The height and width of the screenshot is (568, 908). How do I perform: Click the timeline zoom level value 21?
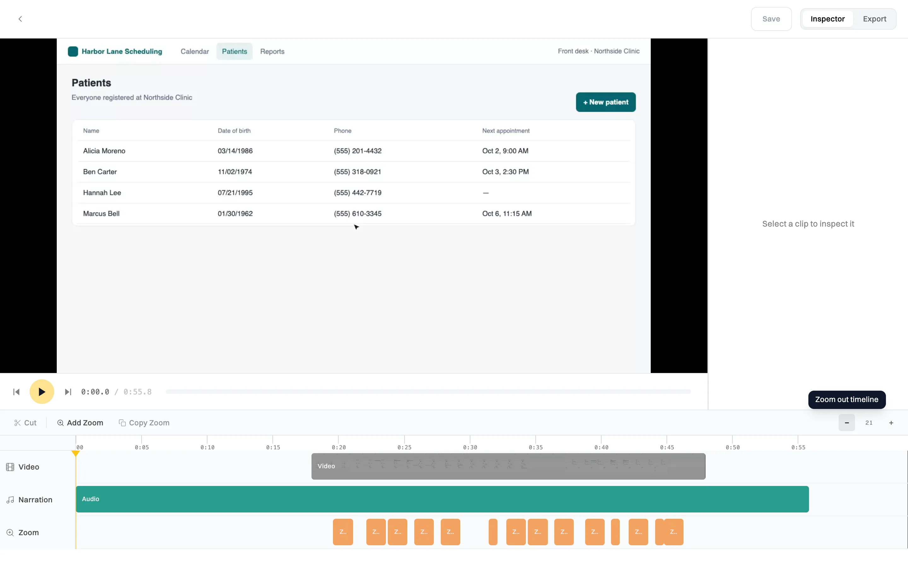(x=869, y=423)
